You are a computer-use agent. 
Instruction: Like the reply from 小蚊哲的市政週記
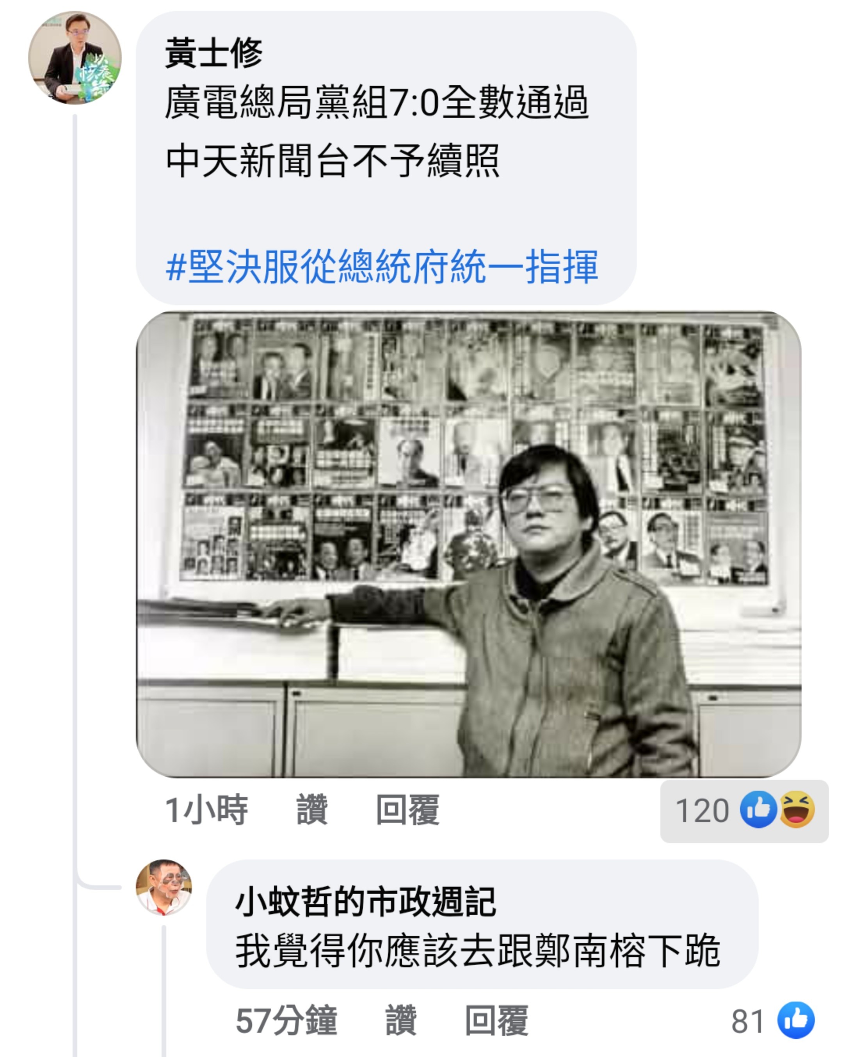(x=401, y=1020)
